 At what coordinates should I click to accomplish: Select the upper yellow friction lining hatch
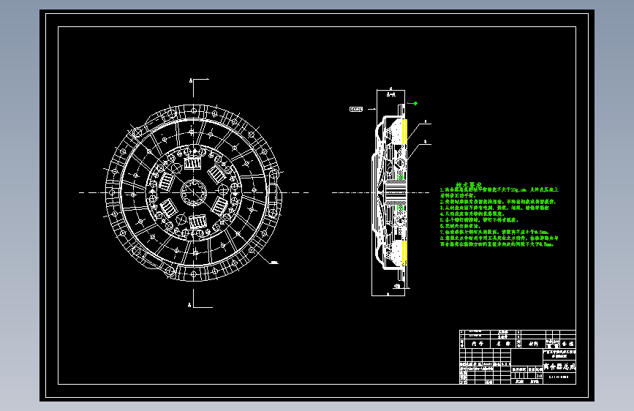coord(404,132)
